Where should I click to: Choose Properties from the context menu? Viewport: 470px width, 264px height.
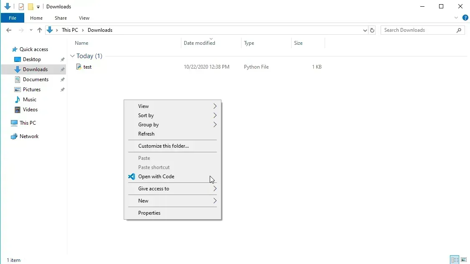tap(173, 213)
